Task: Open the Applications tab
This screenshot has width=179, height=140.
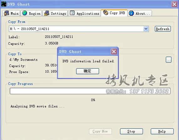Action: coord(84,13)
